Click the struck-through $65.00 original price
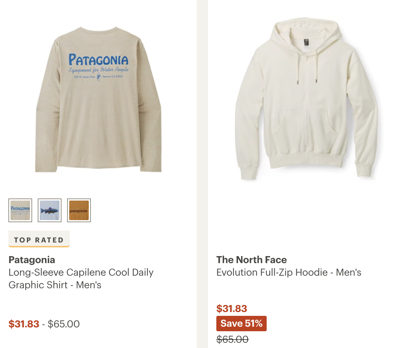 (232, 339)
